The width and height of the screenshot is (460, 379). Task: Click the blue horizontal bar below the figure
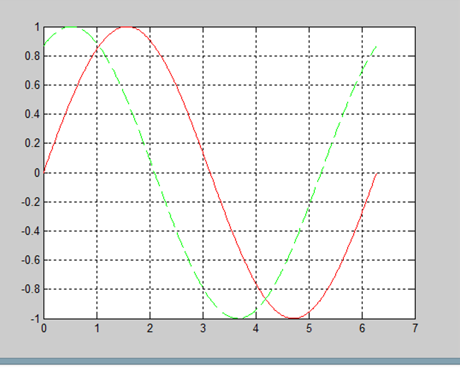click(230, 361)
